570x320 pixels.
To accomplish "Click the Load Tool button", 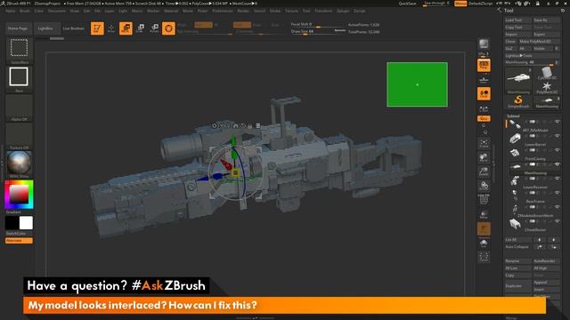I will 517,20.
